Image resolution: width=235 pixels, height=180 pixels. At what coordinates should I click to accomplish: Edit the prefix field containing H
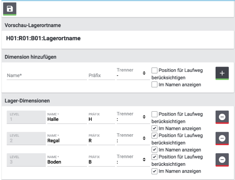pyautogui.click(x=102, y=117)
